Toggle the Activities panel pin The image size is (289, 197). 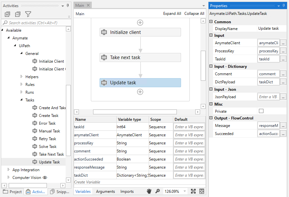(68, 5)
